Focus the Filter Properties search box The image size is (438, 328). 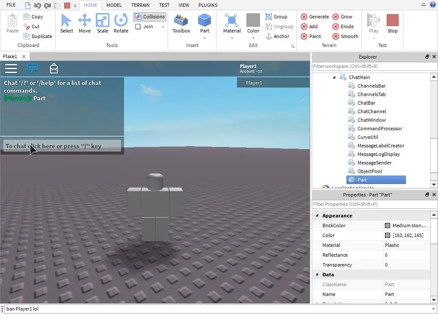click(374, 204)
